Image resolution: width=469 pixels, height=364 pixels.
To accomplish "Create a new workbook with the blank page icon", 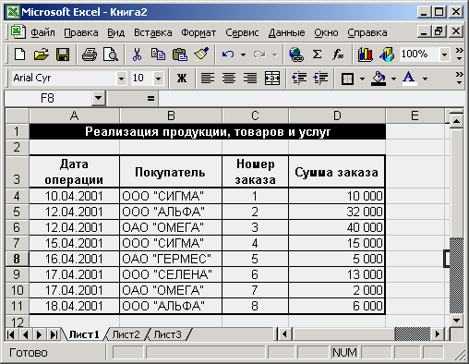I will pos(20,55).
